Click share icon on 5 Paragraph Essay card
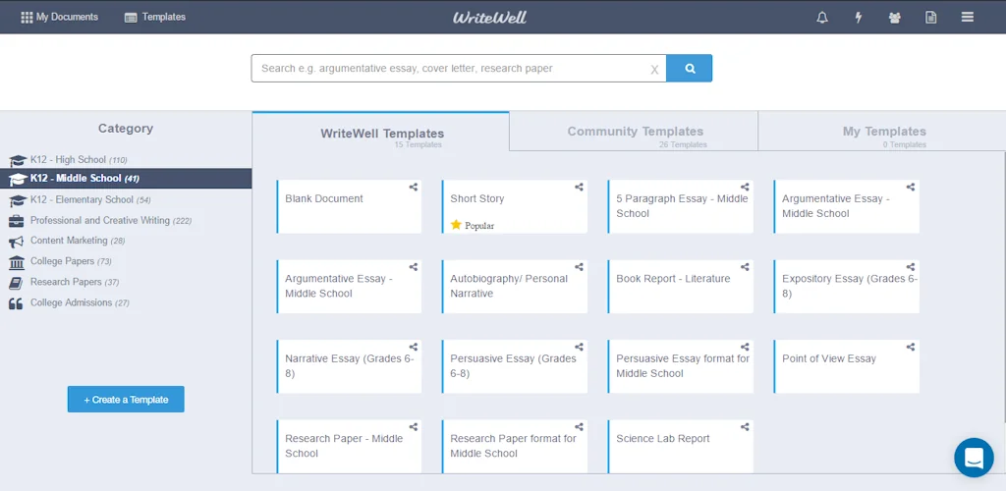 pos(745,188)
